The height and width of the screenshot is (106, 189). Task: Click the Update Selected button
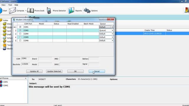54,71
